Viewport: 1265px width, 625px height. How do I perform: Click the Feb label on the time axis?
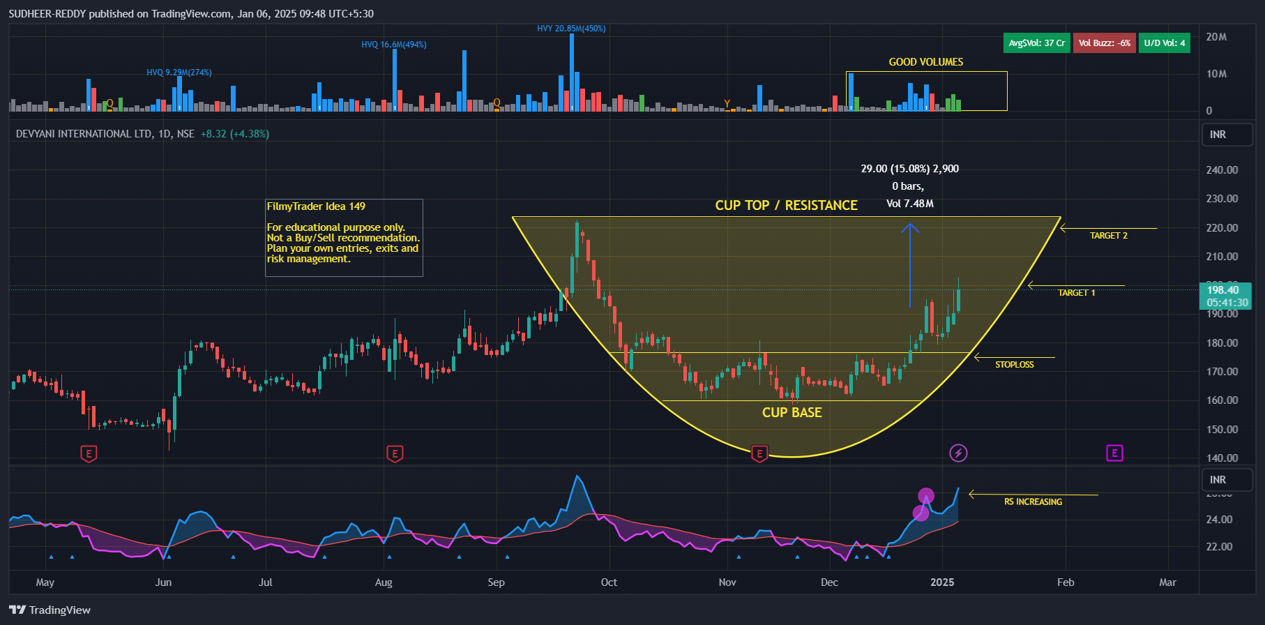tap(1066, 582)
